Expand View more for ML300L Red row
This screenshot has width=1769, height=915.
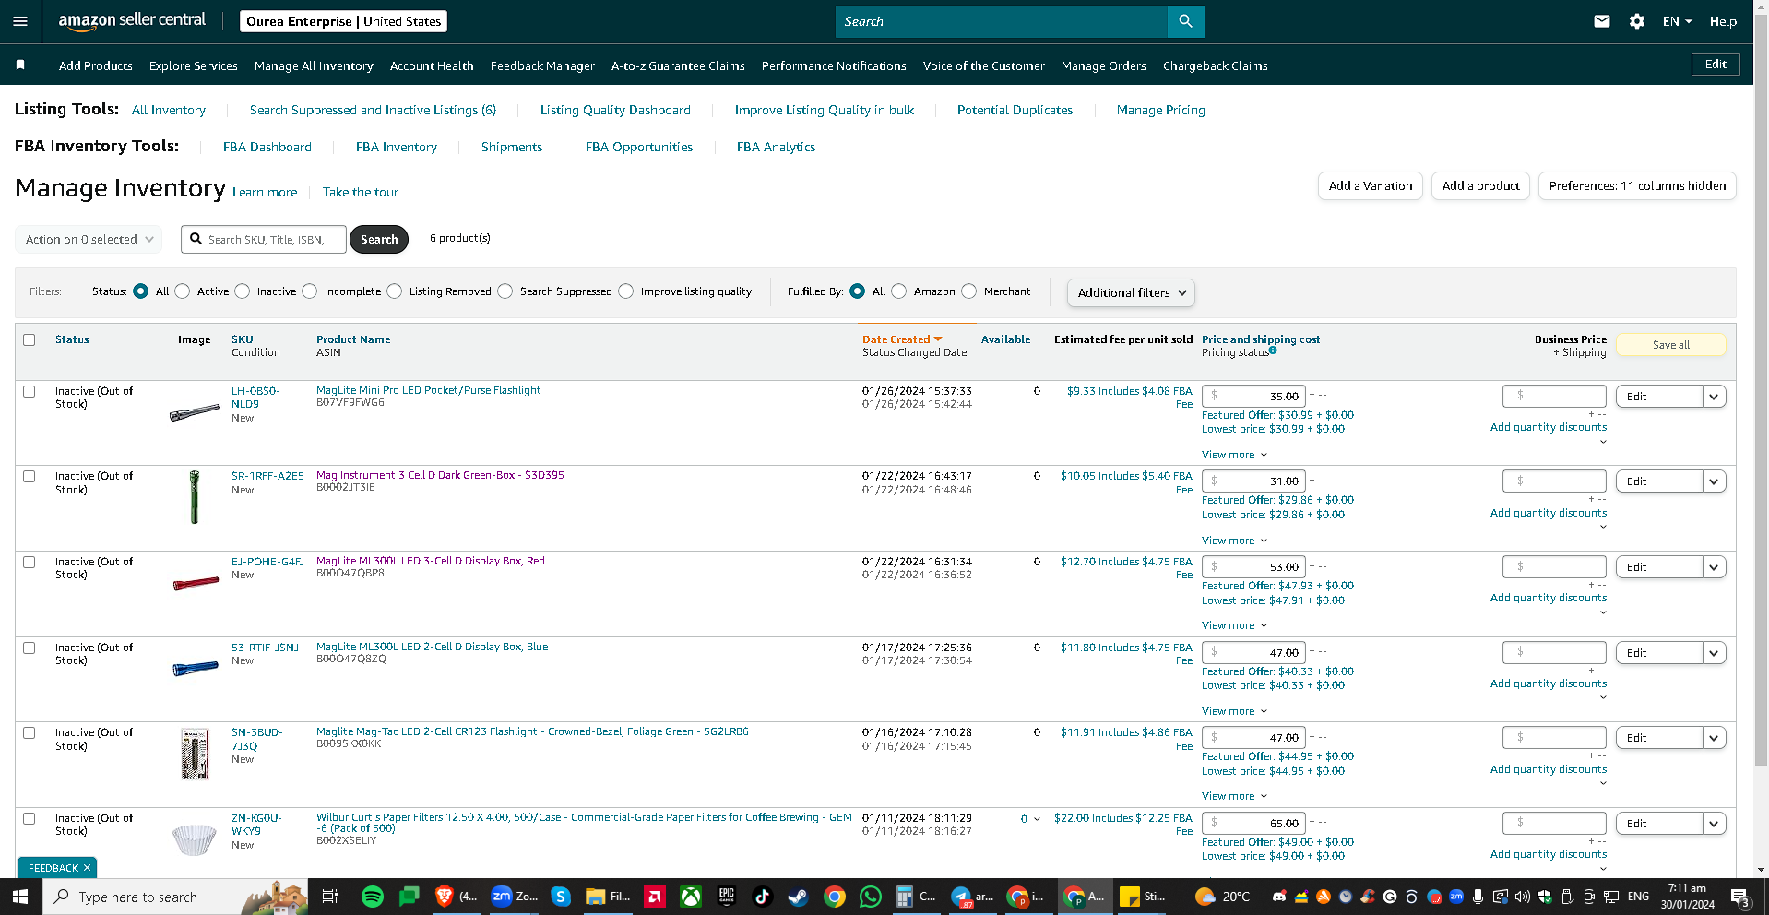pyautogui.click(x=1234, y=625)
